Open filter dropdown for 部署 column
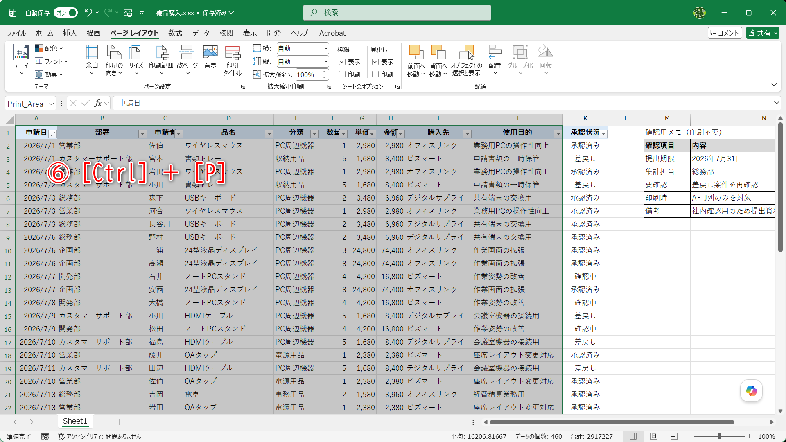The image size is (786, 442). (142, 134)
